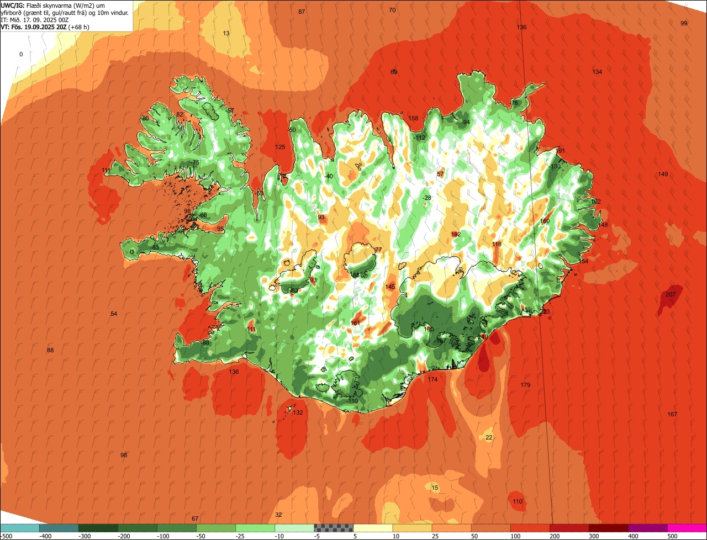Click the value '54' west of Reykjanes
Viewport: 707px width, 540px height.
(x=114, y=314)
